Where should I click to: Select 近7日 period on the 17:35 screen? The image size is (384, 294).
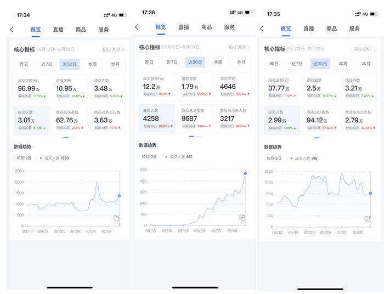(x=297, y=64)
